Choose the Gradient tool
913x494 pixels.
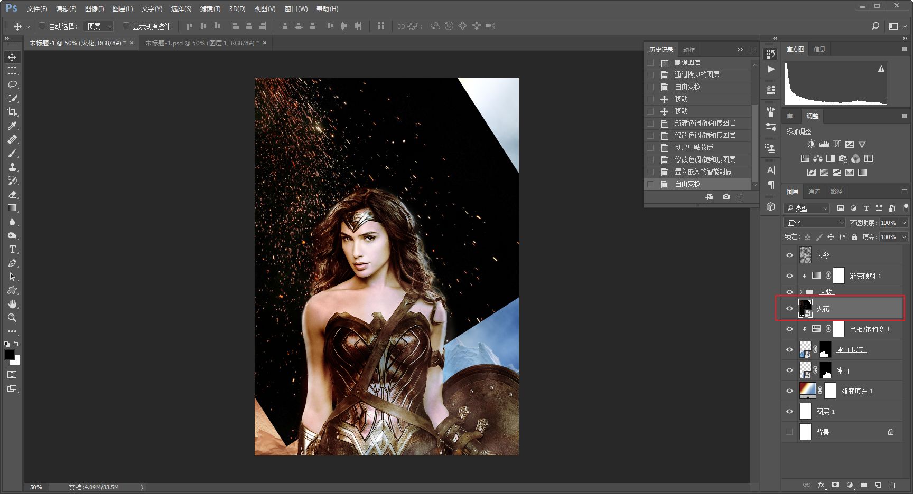coord(12,208)
